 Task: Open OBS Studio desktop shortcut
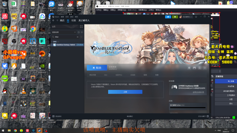[14, 42]
